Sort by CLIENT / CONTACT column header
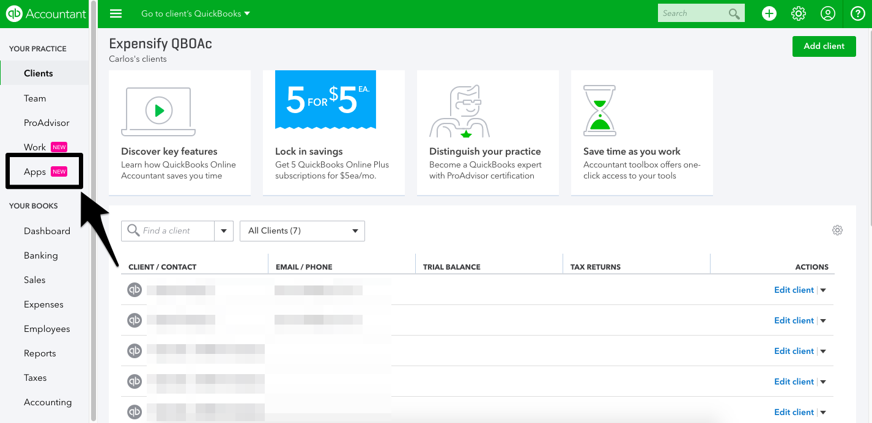Viewport: 872px width, 423px height. [x=163, y=267]
